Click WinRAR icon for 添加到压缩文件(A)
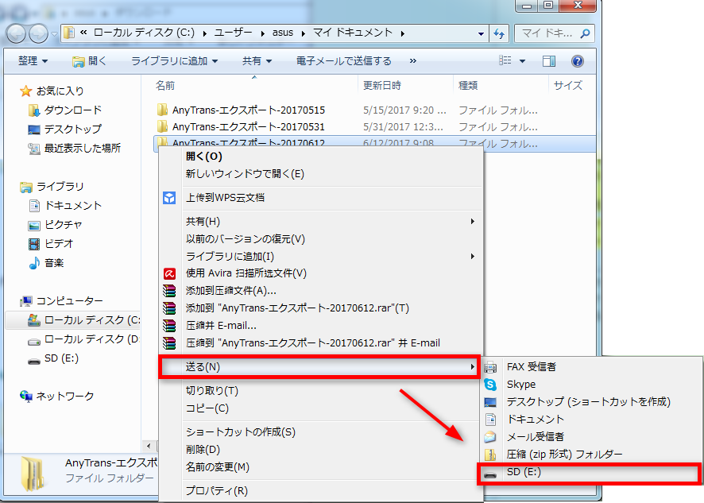 169,291
